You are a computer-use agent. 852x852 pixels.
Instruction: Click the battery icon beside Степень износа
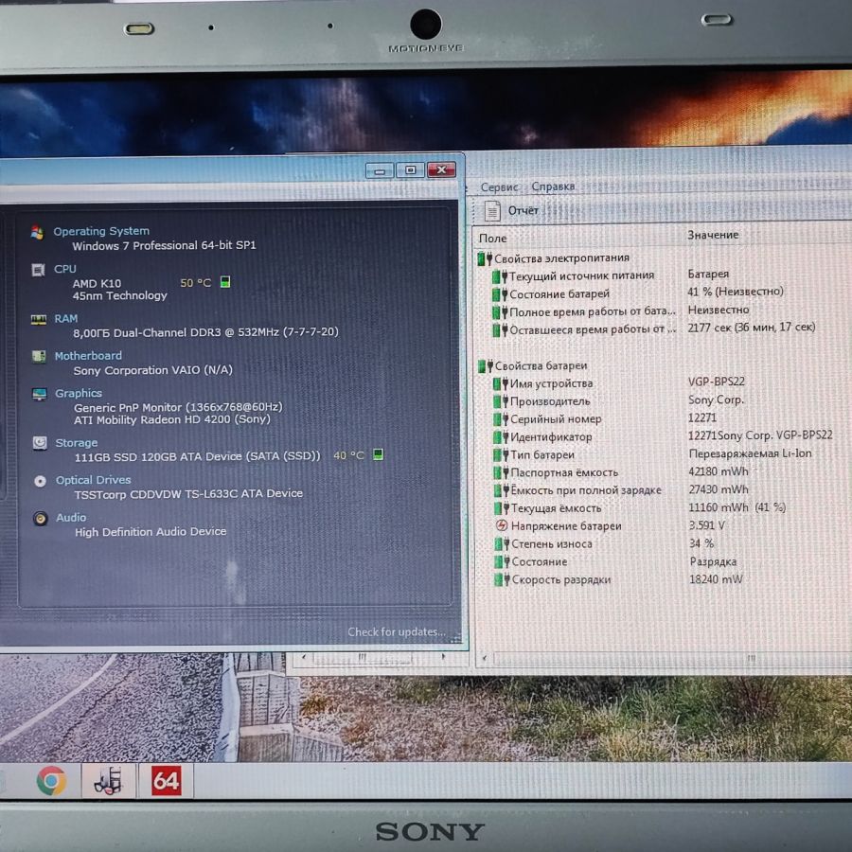point(502,544)
